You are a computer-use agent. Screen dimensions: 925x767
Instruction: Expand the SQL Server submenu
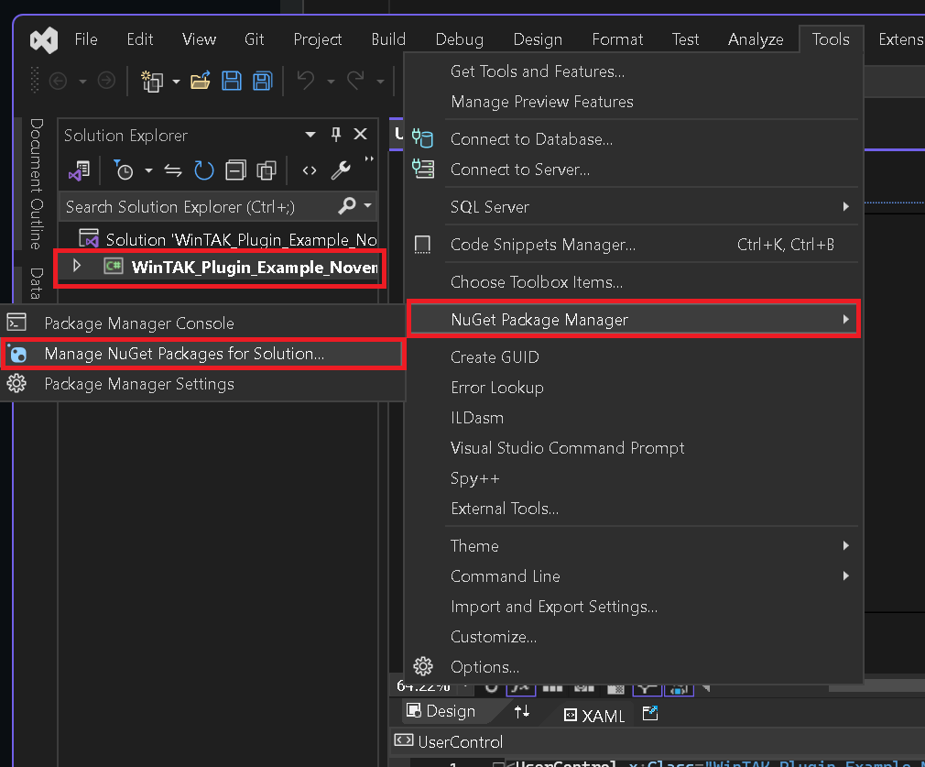[846, 207]
